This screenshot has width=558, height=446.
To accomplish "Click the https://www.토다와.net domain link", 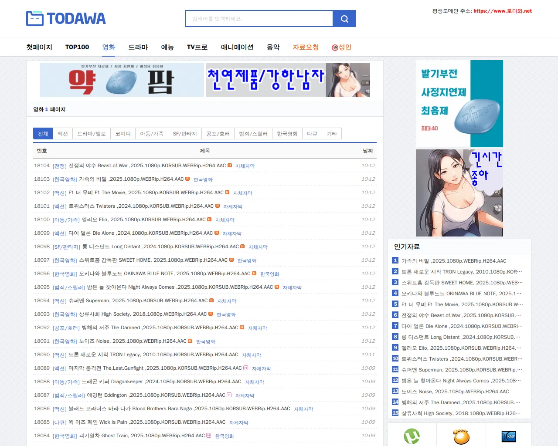I will point(502,11).
